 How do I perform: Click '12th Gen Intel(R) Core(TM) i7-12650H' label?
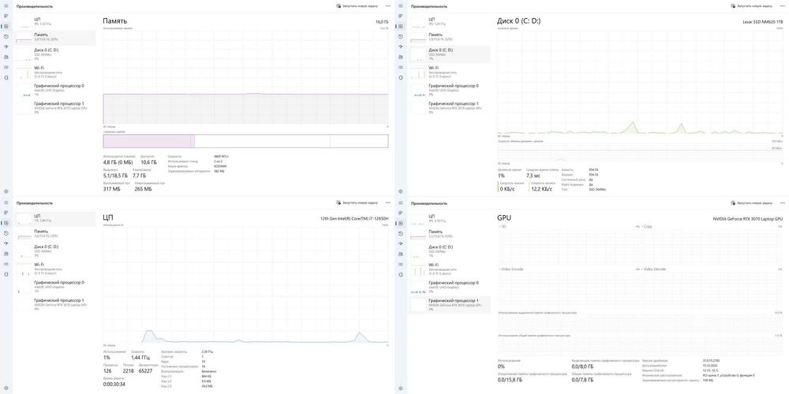point(354,218)
